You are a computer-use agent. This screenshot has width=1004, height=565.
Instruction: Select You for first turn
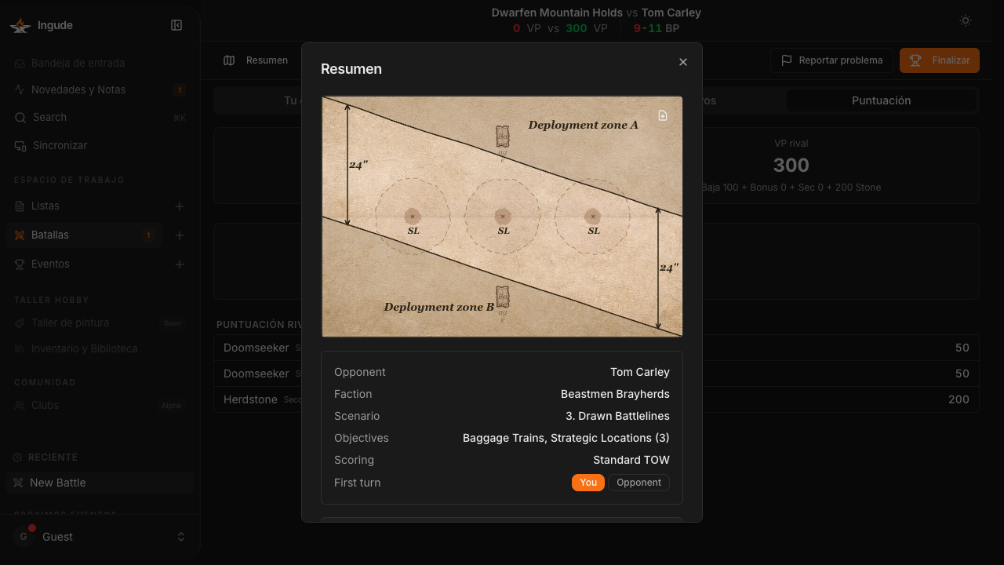point(588,483)
